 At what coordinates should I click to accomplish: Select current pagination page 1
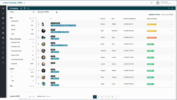tap(95, 97)
